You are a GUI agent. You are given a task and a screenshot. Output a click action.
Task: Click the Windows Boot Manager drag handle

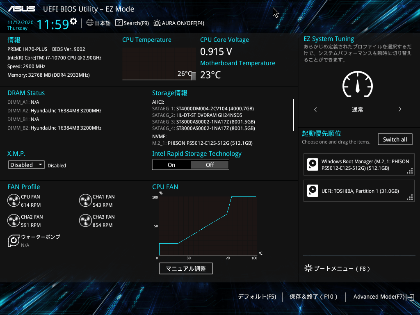(x=410, y=171)
